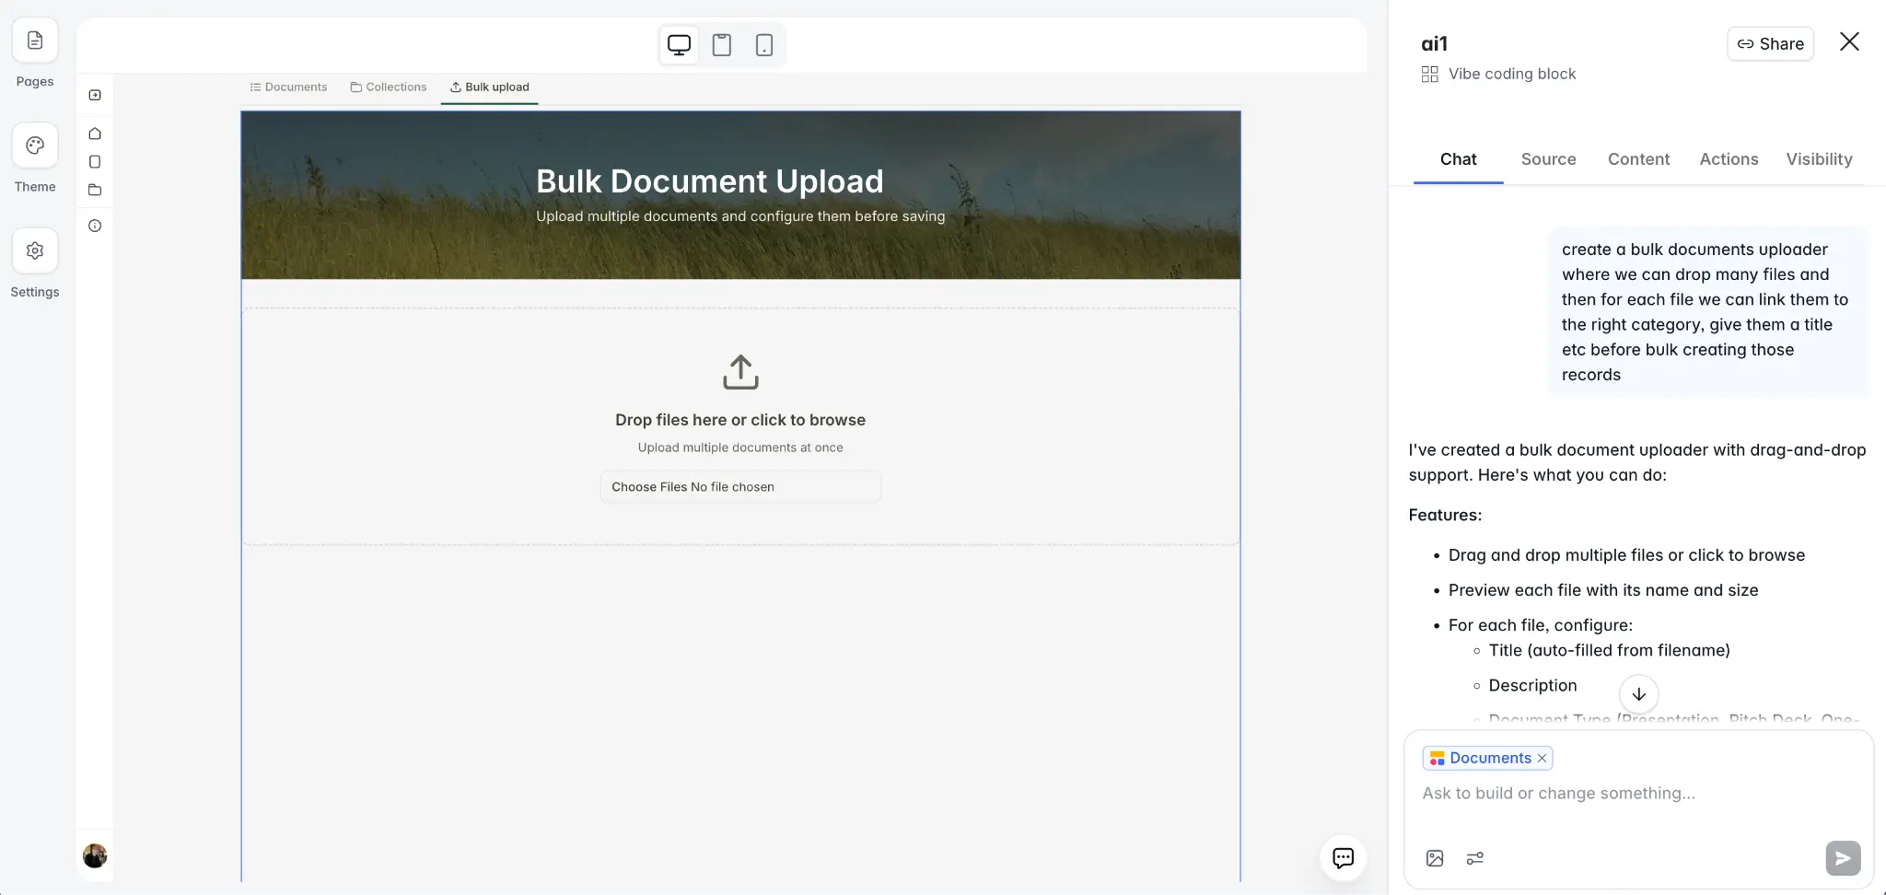1886x895 pixels.
Task: Attach an image in the chat input
Action: coord(1433,857)
